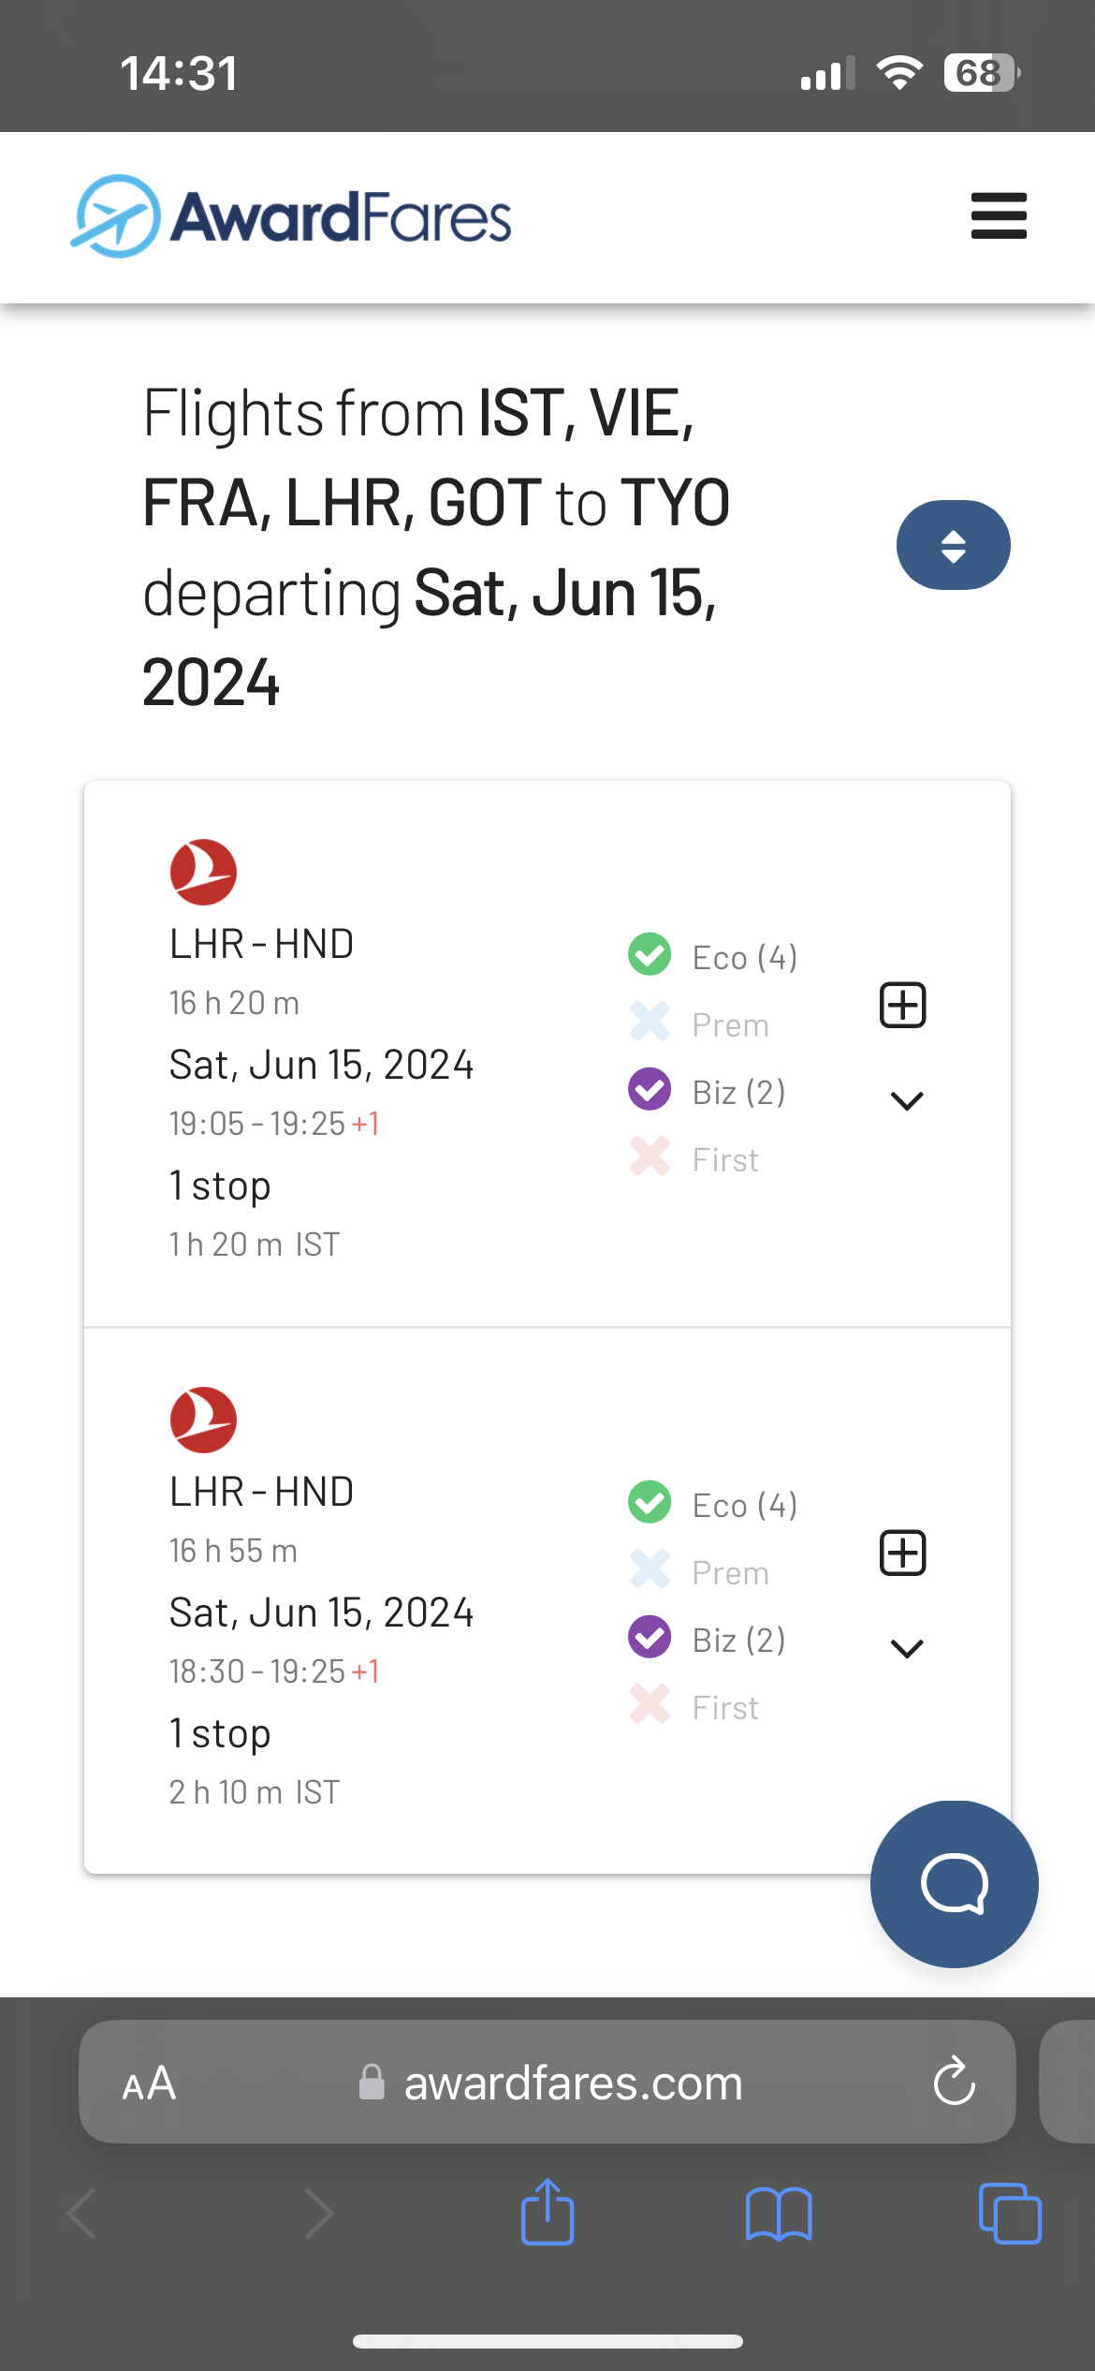Open Safari bookmarks
The height and width of the screenshot is (2371, 1095).
pos(779,2214)
